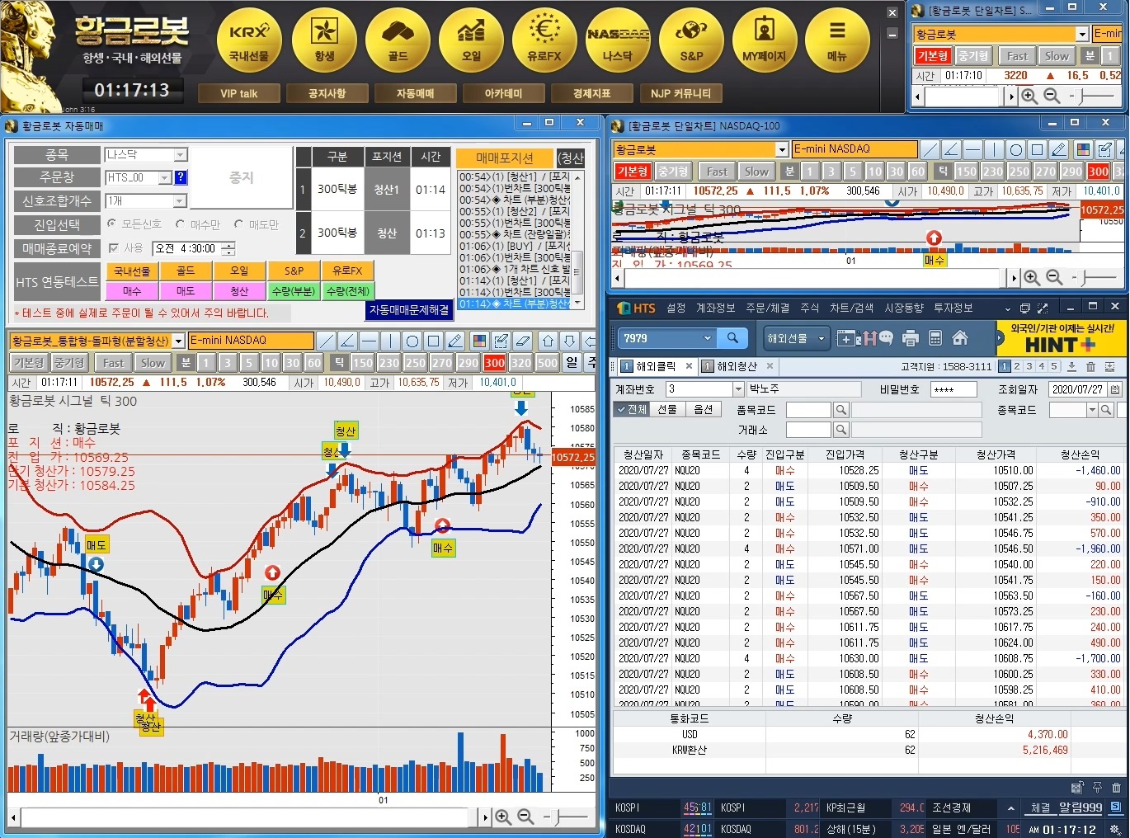
Task: Select the 매수만 radio button
Action: point(180,224)
